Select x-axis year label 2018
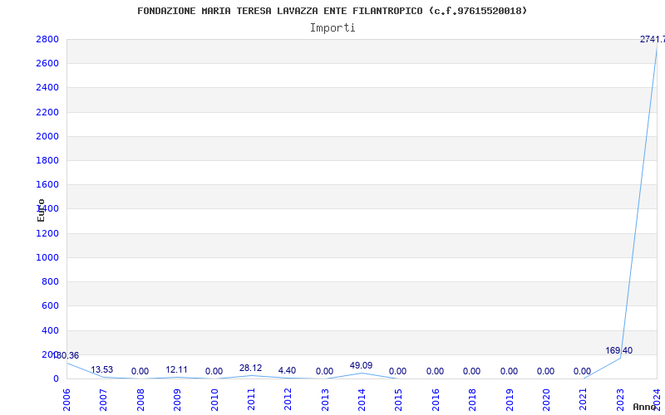Image resolution: width=665 pixels, height=415 pixels. tap(473, 399)
